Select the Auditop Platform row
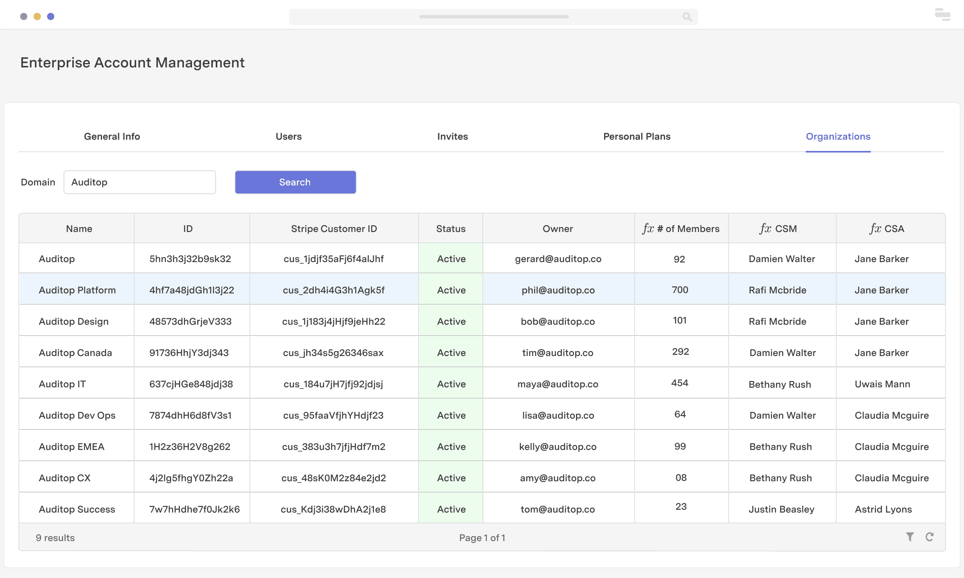The height and width of the screenshot is (578, 964). coord(76,290)
